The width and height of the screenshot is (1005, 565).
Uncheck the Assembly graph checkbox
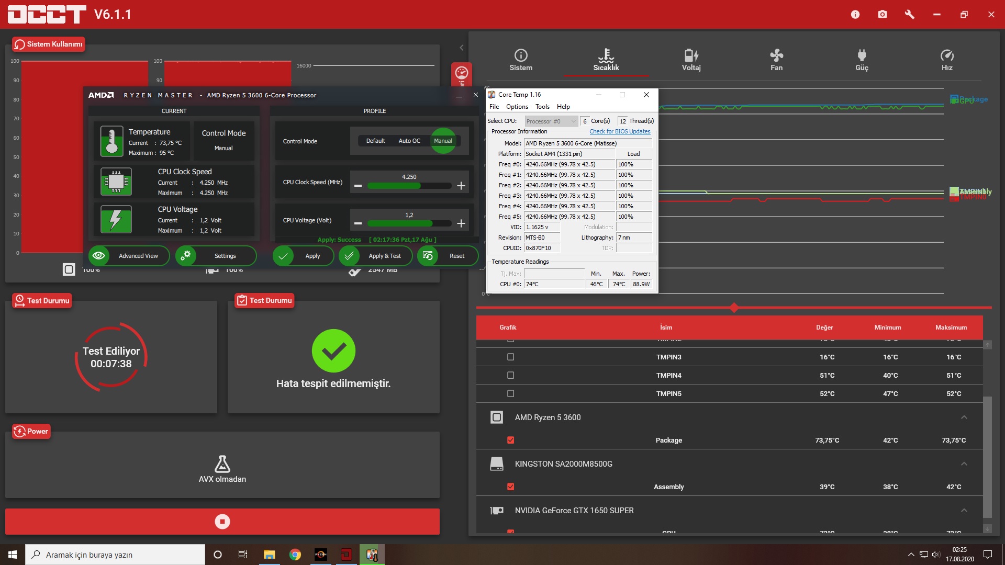point(511,487)
